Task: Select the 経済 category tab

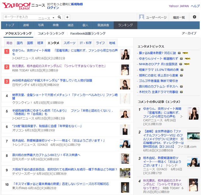Action: (x=40, y=43)
